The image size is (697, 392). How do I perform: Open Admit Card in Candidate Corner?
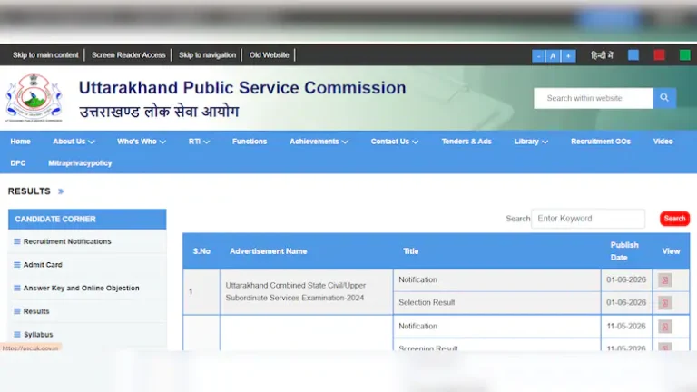pyautogui.click(x=43, y=265)
